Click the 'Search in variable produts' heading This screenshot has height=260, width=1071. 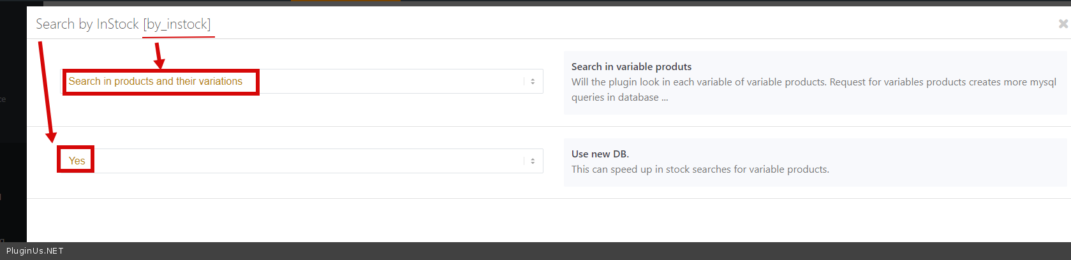coord(631,66)
